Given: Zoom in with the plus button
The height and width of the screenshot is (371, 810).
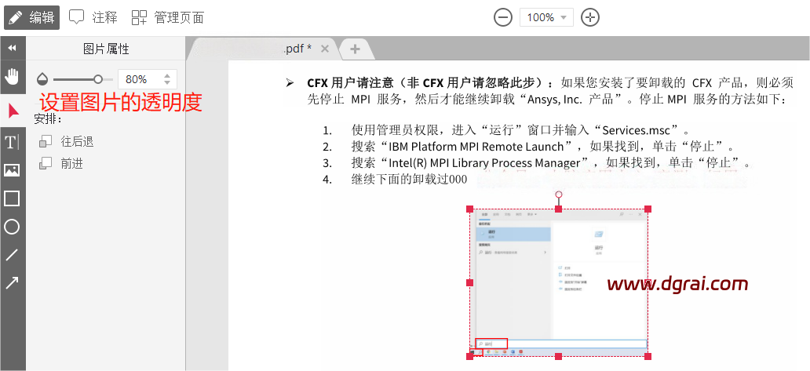Looking at the screenshot, I should (591, 17).
